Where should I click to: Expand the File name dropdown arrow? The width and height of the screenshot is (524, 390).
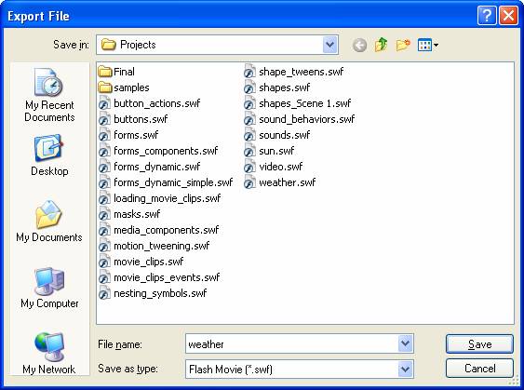coord(406,343)
